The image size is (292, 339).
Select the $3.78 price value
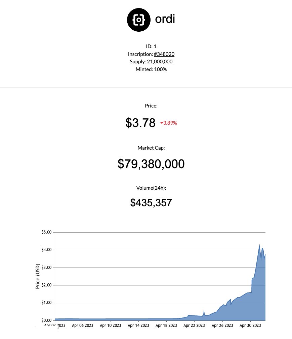click(x=140, y=123)
